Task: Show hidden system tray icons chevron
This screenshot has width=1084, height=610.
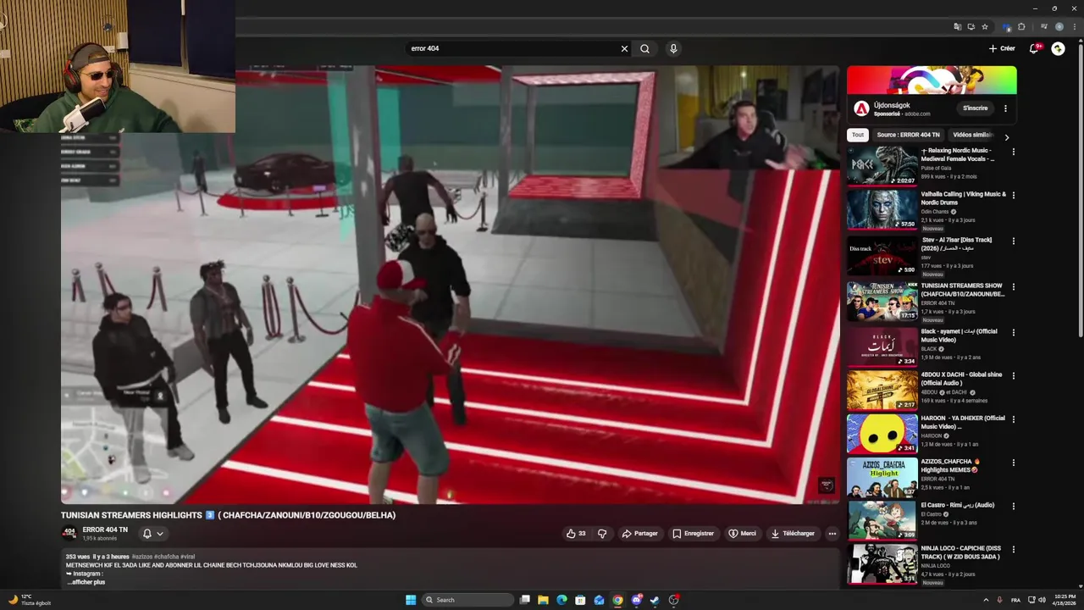Action: (986, 600)
